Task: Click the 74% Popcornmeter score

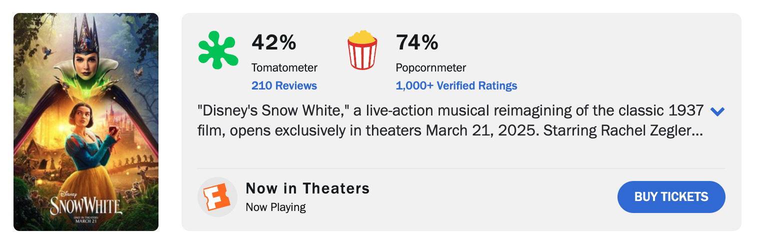Action: 417,42
